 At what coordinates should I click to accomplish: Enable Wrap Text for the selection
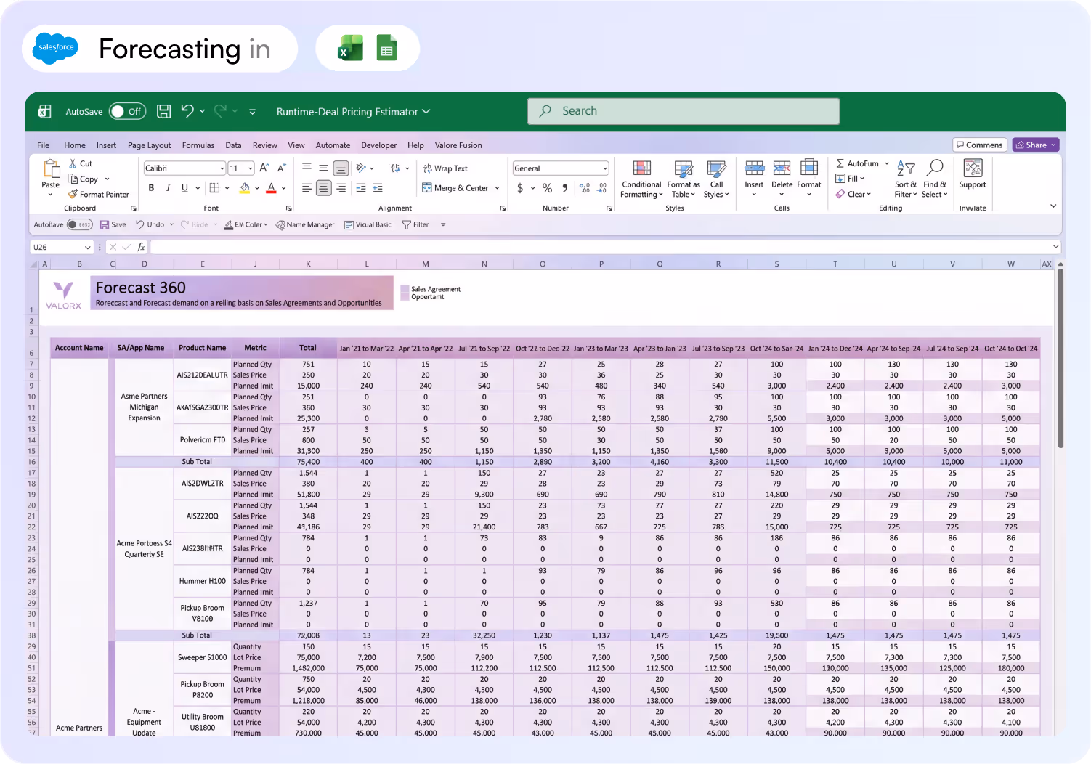coord(445,168)
